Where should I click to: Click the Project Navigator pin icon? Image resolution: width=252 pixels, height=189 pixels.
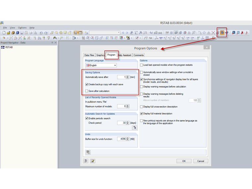point(52,42)
